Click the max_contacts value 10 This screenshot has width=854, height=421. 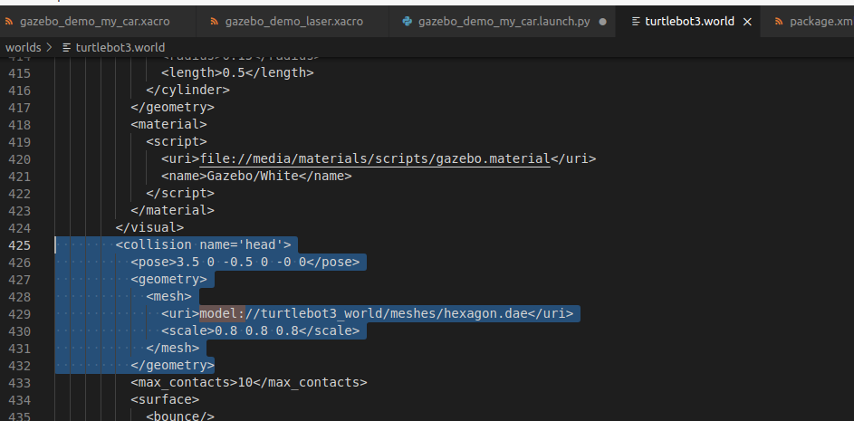pyautogui.click(x=245, y=383)
